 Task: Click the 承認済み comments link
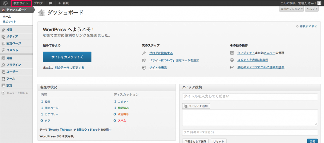coord(123,108)
